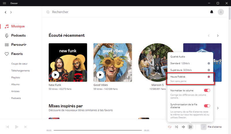Open the New Funk title link

[55, 85]
